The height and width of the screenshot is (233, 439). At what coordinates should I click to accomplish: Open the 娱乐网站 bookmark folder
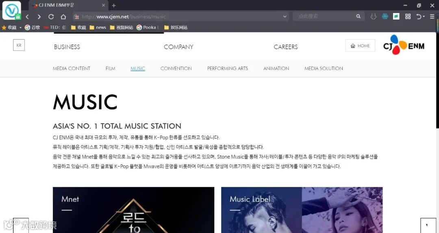pyautogui.click(x=176, y=27)
